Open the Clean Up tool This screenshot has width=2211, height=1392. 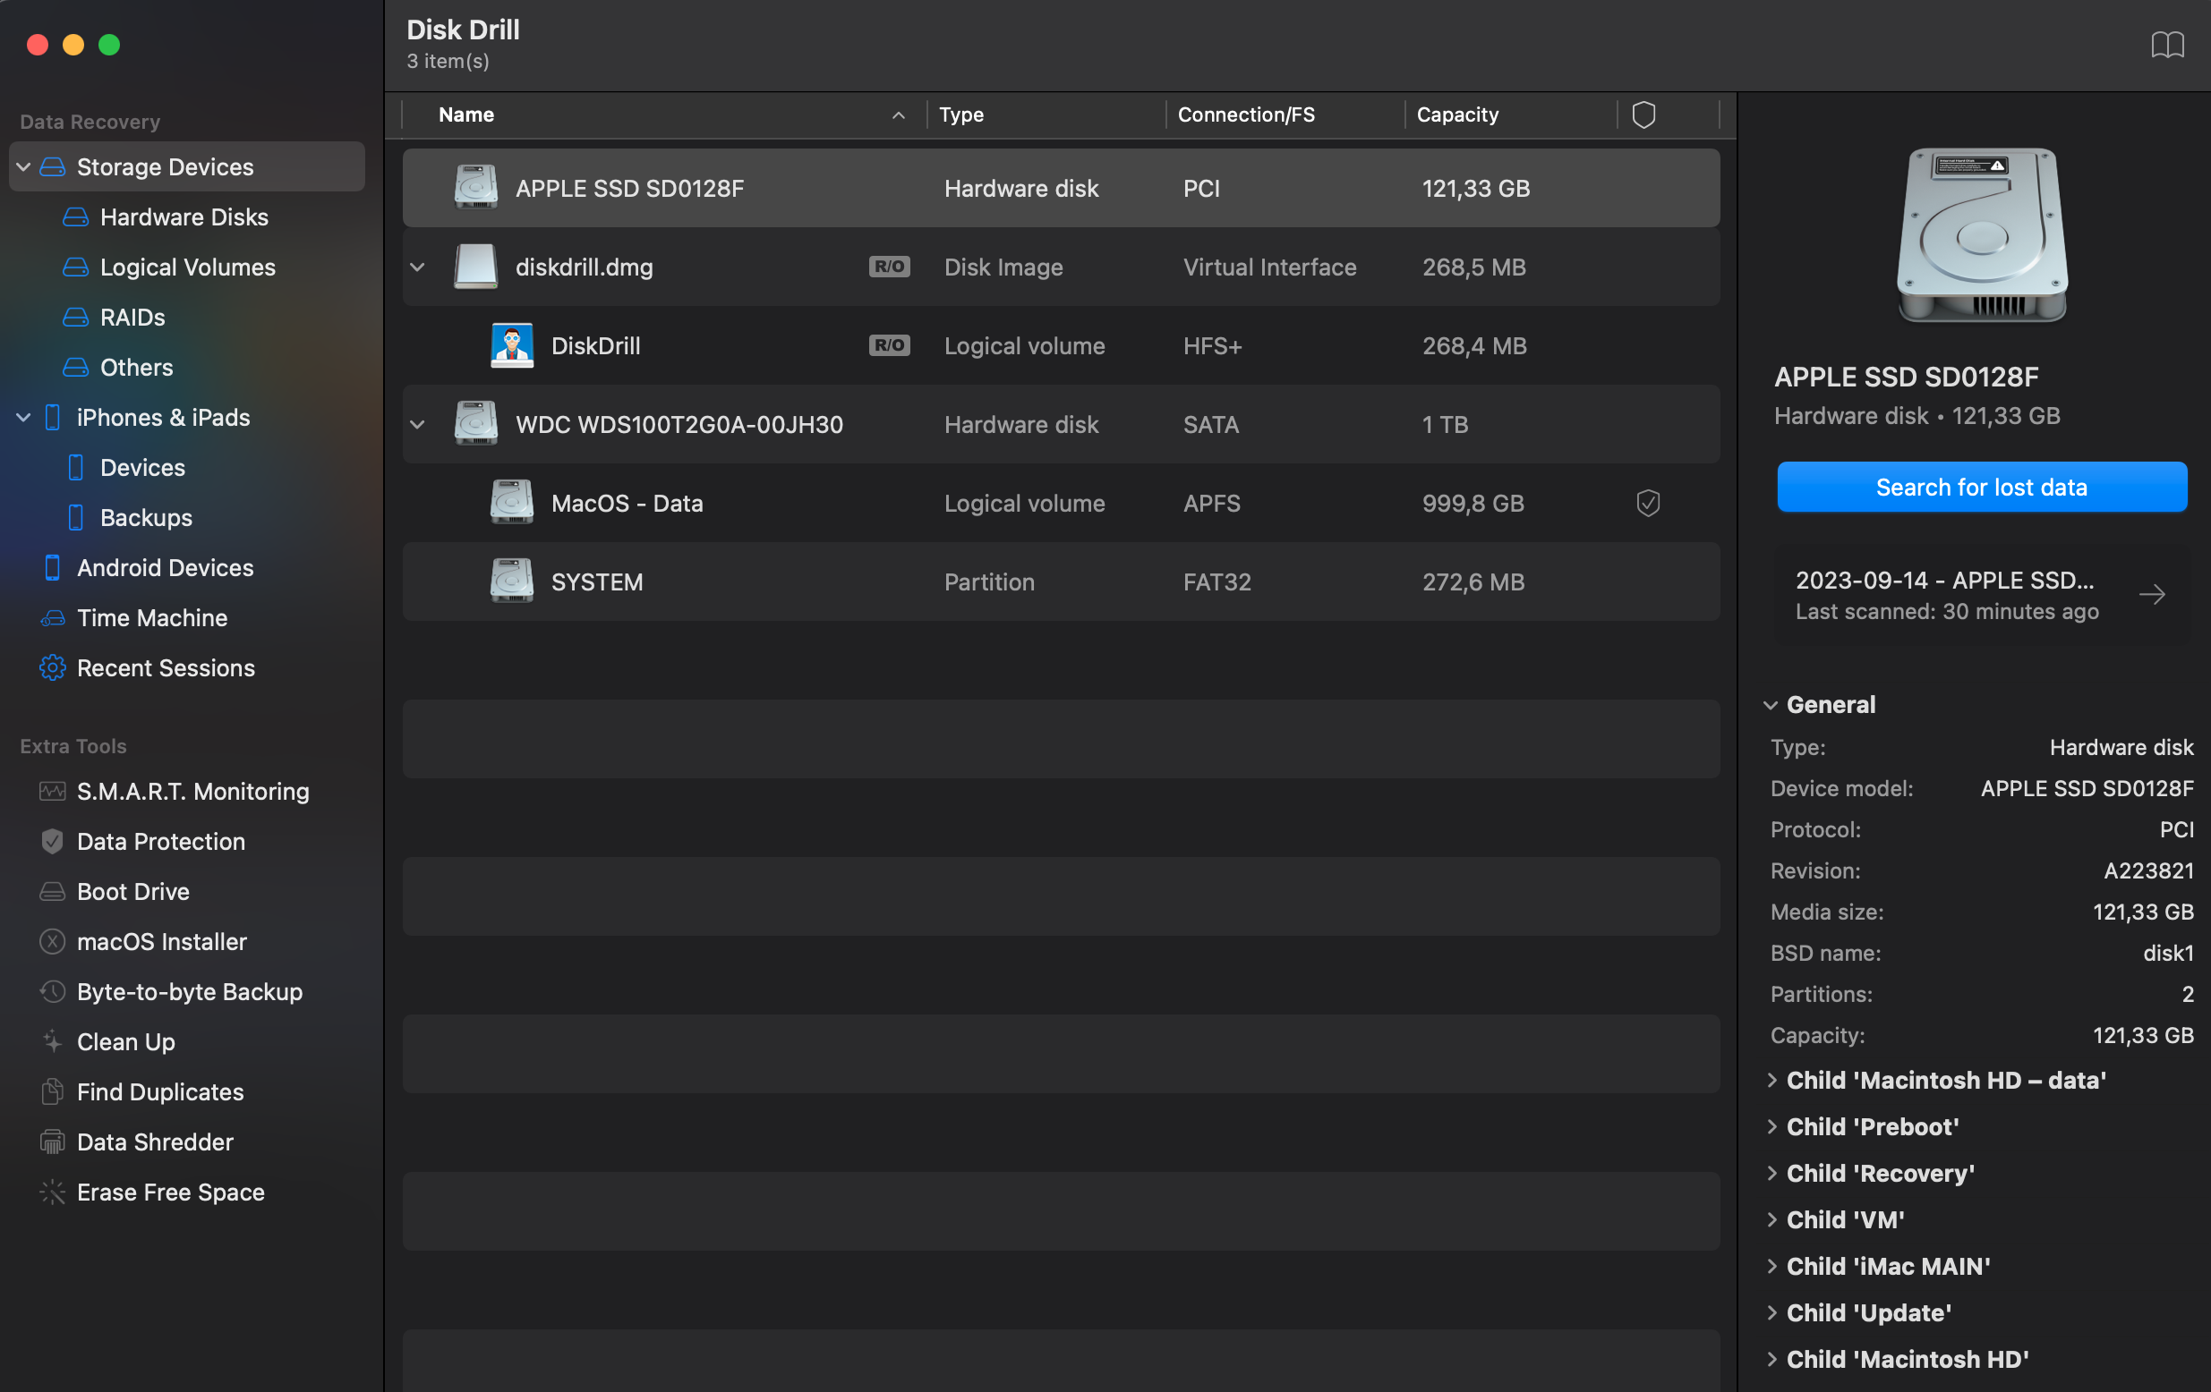125,1041
